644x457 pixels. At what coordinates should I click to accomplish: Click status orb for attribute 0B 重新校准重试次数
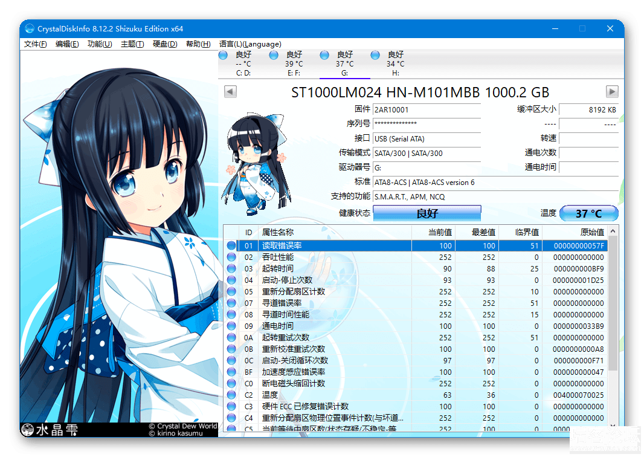click(x=231, y=349)
